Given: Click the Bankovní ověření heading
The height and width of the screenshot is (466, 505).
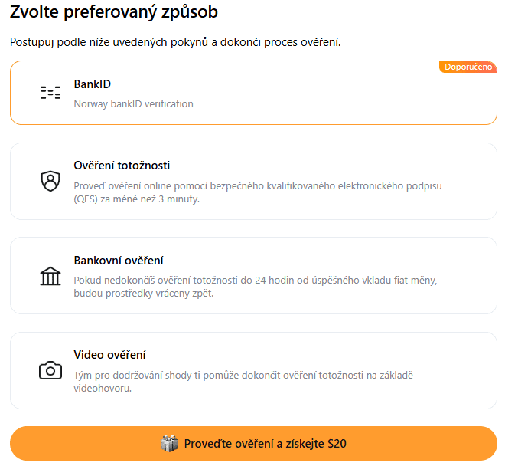Looking at the screenshot, I should tap(119, 261).
